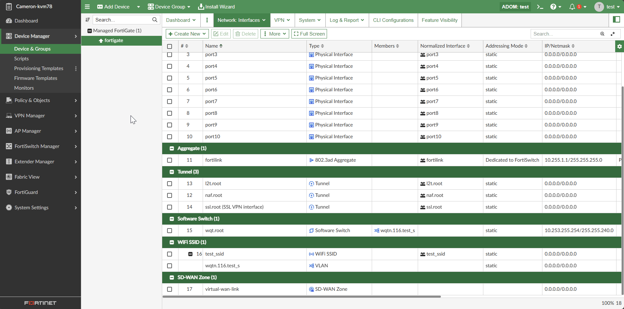624x309 pixels.
Task: Switch to Feature Visibility tab
Action: pyautogui.click(x=440, y=20)
